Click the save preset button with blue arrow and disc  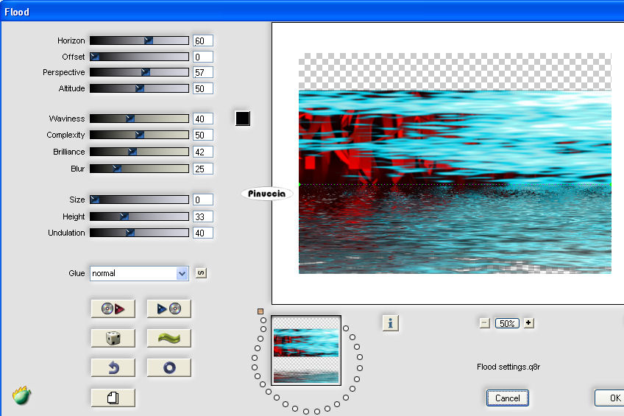click(x=169, y=309)
